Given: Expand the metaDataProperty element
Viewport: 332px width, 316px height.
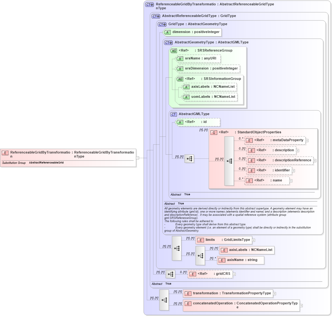Looking at the screenshot, I should pos(307,141).
